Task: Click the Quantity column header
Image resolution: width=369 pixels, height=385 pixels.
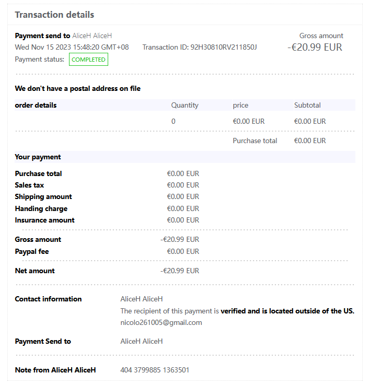Action: tap(184, 105)
